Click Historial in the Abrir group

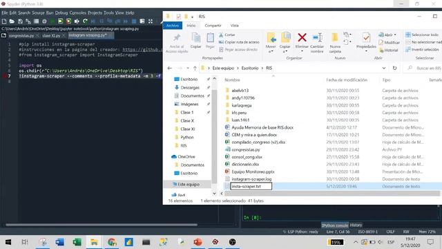pos(389,50)
